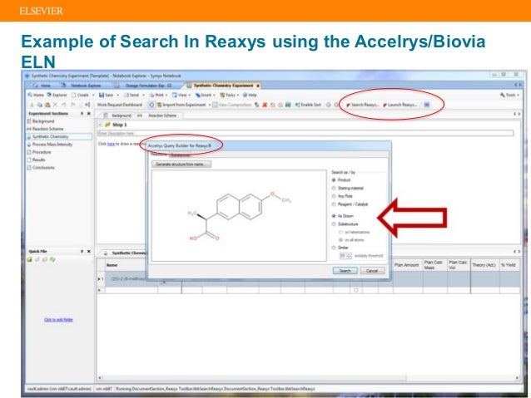Click the % Yield column header

[x=508, y=265]
